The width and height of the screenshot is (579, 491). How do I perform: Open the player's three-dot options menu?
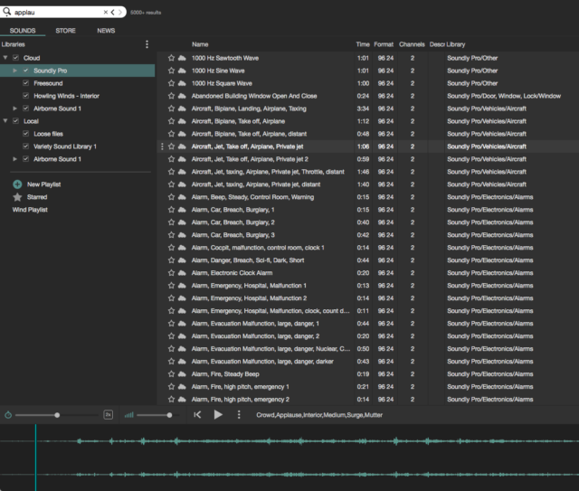click(239, 415)
